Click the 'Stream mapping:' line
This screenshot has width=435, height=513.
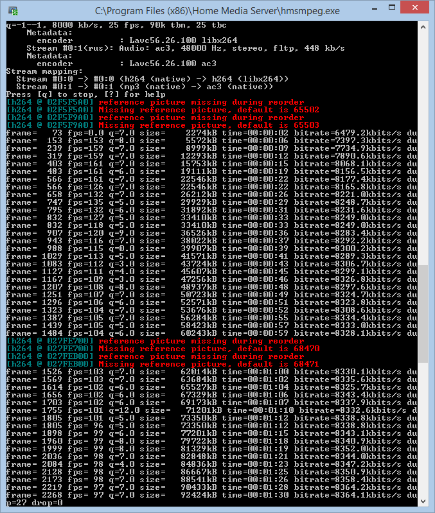coord(44,71)
